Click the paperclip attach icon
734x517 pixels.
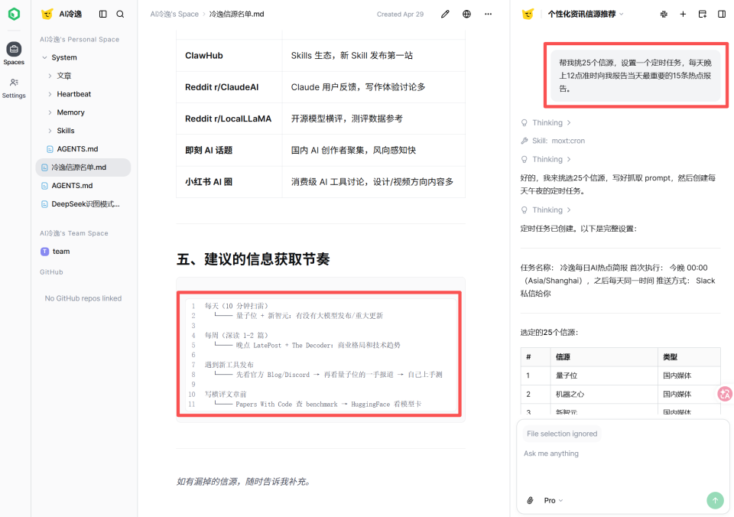click(530, 500)
